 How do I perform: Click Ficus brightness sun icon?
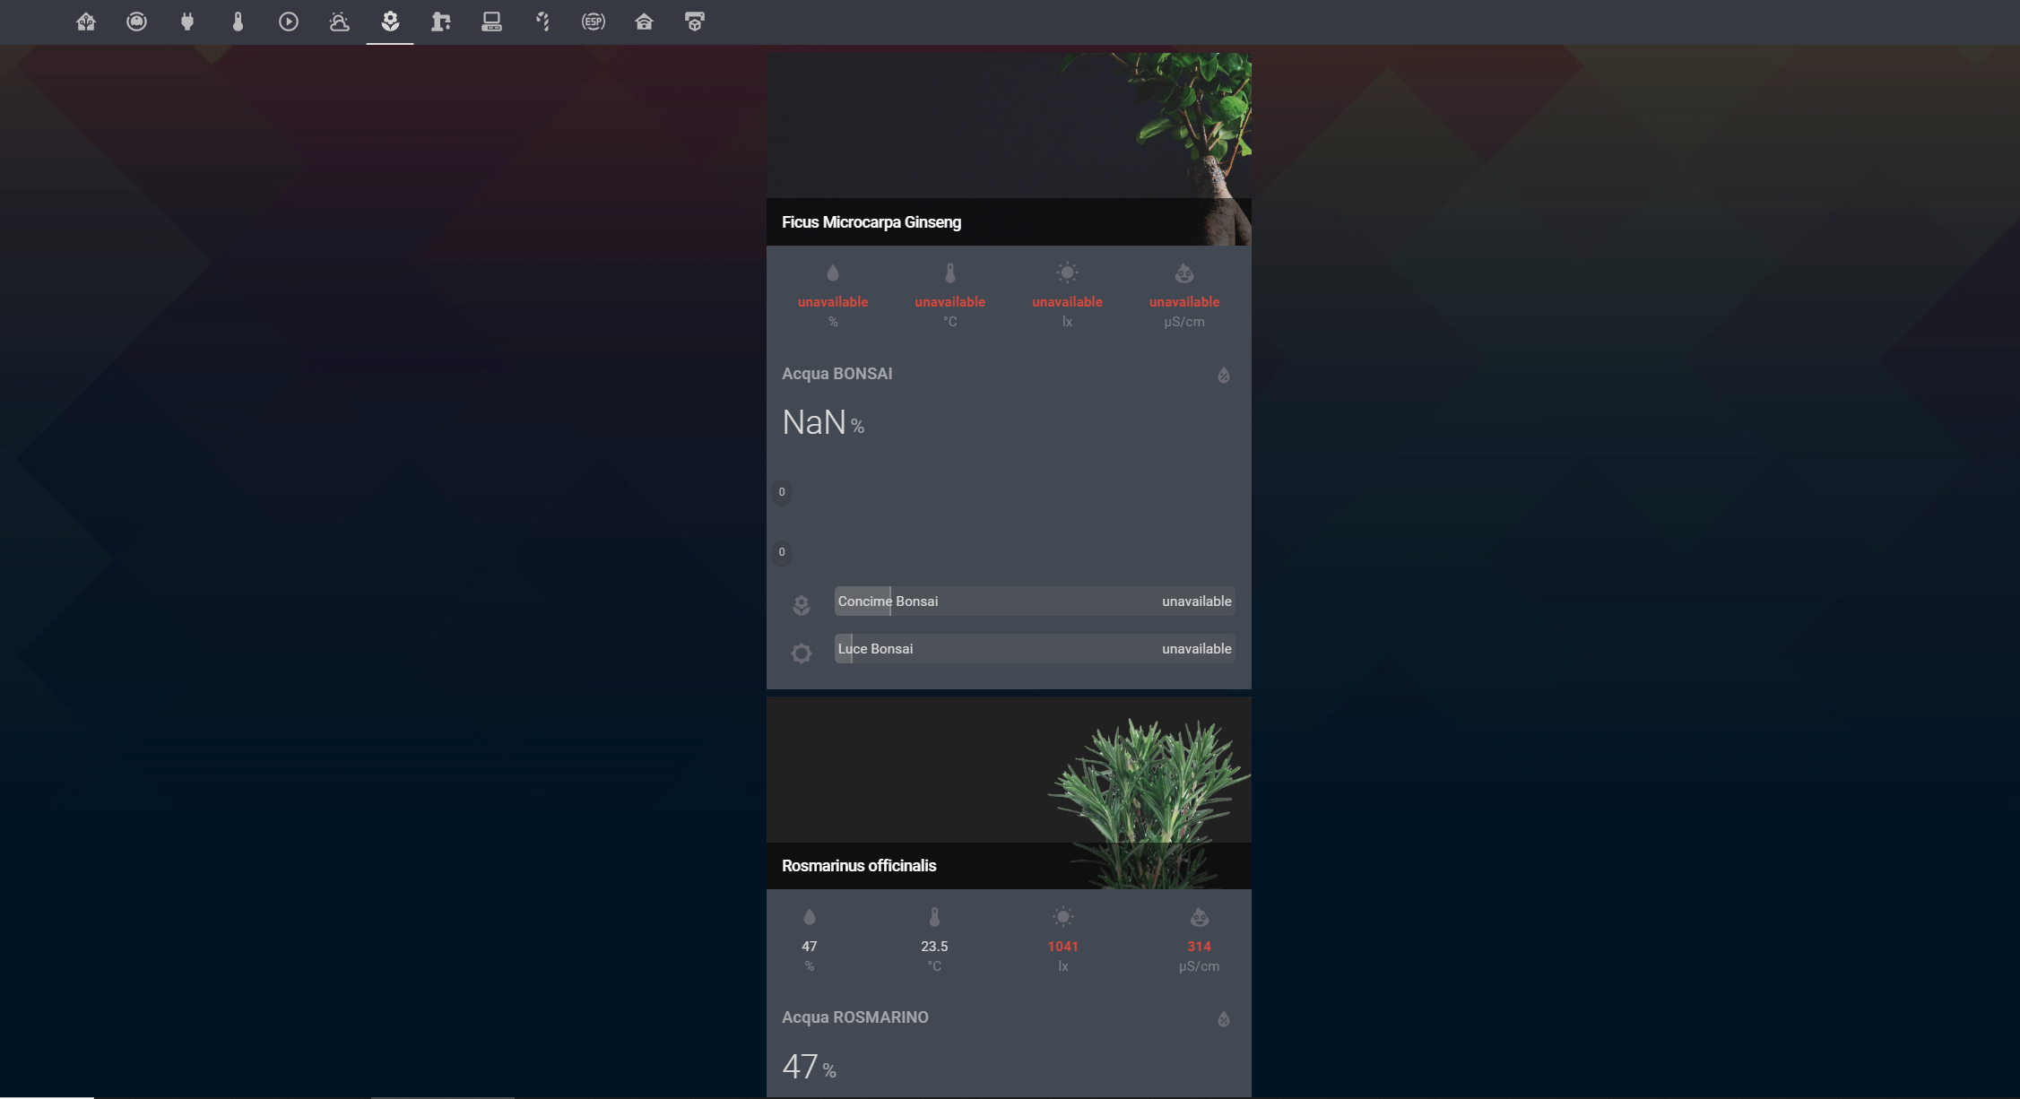1067,273
